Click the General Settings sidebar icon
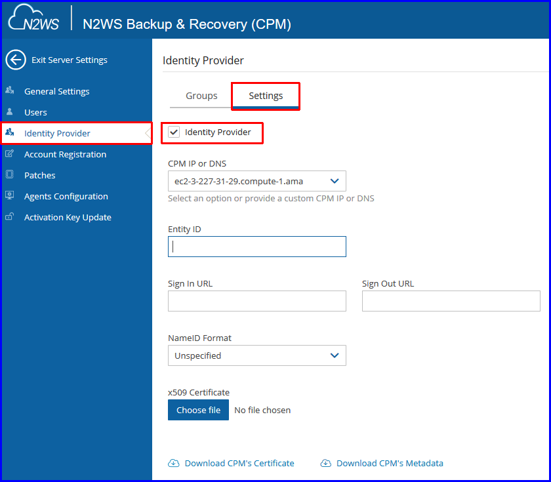551x482 pixels. [9, 90]
